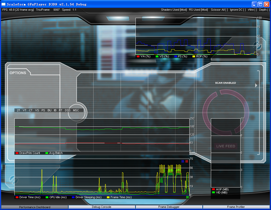Screen dimensions: 271x210
Task: Click the green Avg Batch legend swatch
Action: pos(47,153)
